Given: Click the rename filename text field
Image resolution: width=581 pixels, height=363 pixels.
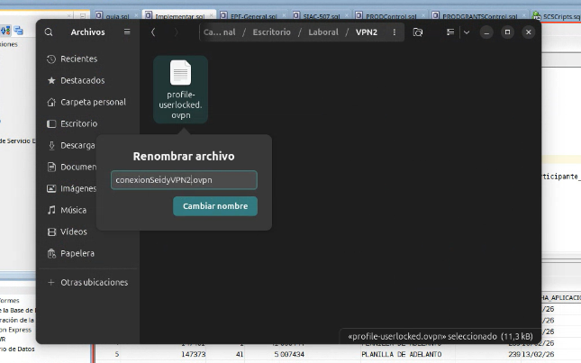Looking at the screenshot, I should [x=184, y=180].
